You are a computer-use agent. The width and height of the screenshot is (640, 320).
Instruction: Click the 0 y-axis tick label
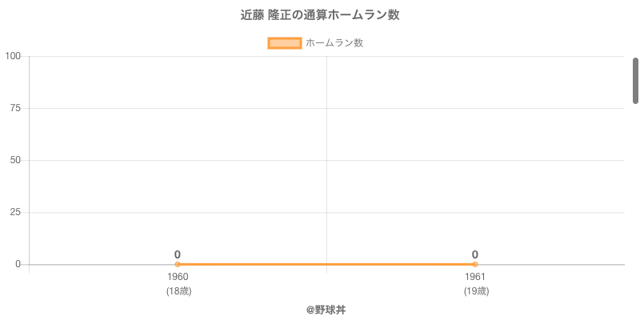pyautogui.click(x=18, y=264)
